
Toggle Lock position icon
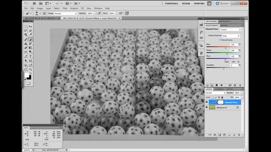coord(219,98)
